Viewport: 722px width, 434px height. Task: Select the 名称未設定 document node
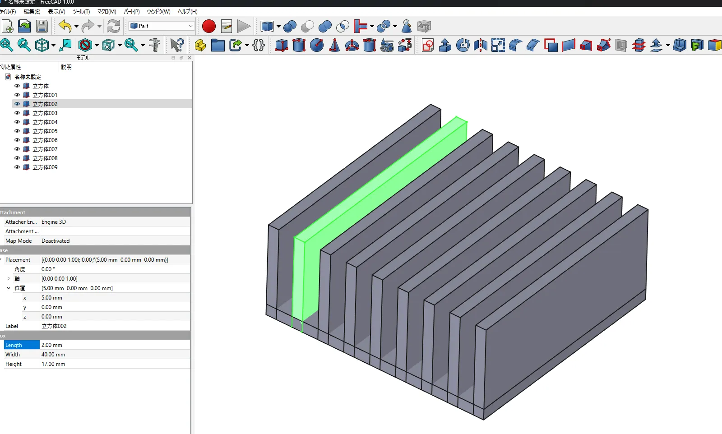pyautogui.click(x=28, y=77)
